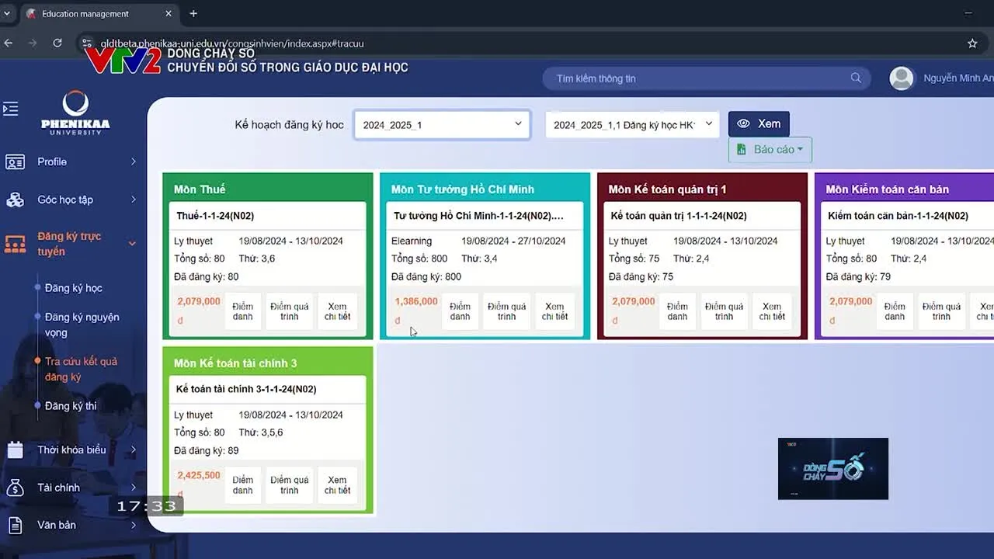The width and height of the screenshot is (994, 559).
Task: Click the user avatar icon
Action: pyautogui.click(x=901, y=78)
